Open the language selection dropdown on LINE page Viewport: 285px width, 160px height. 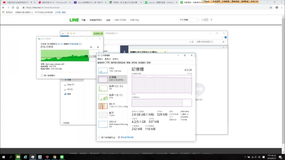point(189,20)
